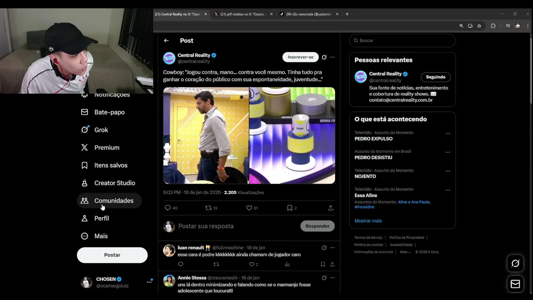Click the Buscar search field
Screen dimensions: 533x300
(402, 40)
